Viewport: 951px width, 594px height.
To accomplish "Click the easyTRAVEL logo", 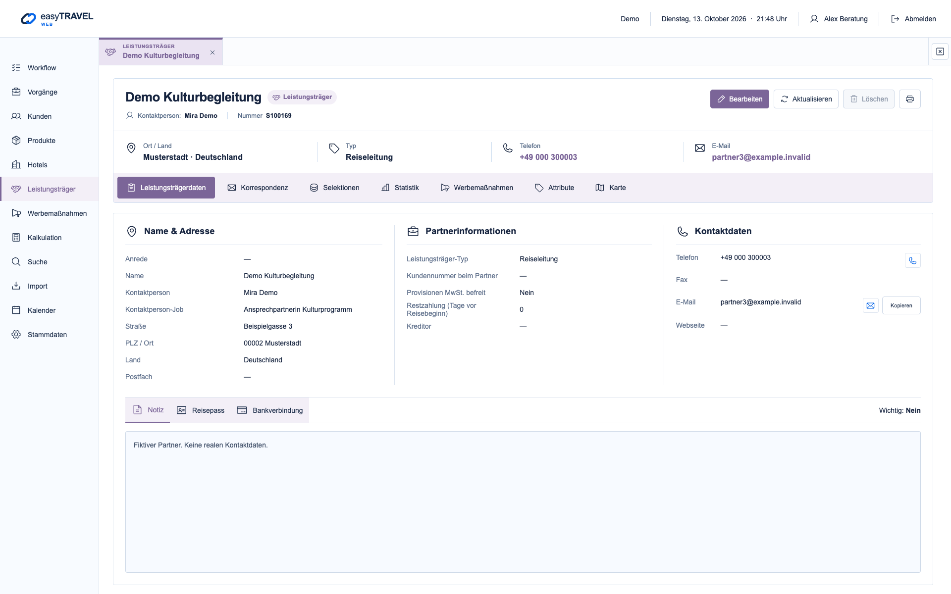I will [x=56, y=19].
